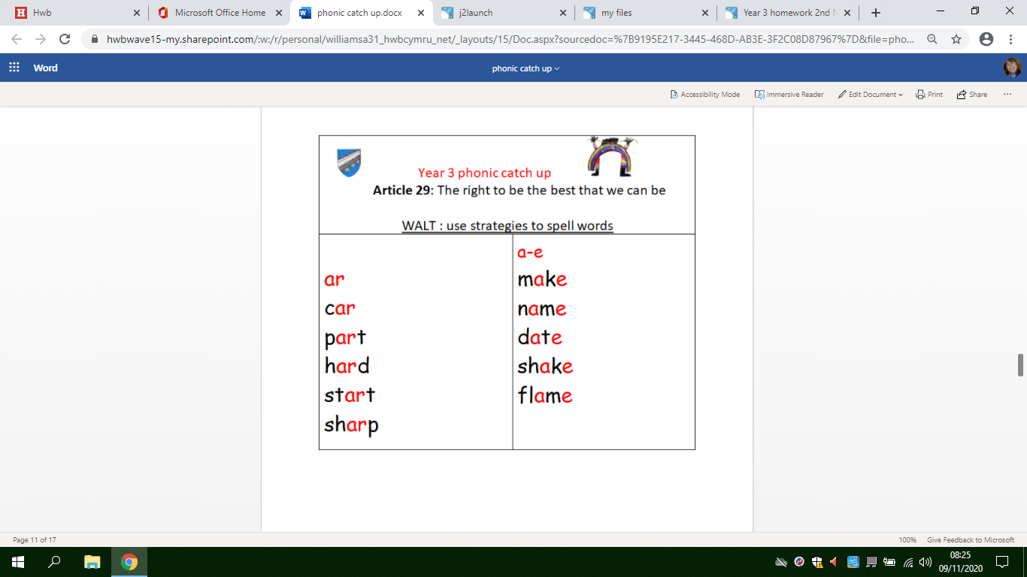Open File Explorer from taskbar
Image resolution: width=1027 pixels, height=577 pixels.
[x=92, y=562]
